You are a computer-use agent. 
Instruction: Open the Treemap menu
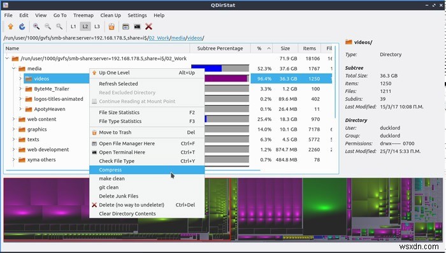[x=83, y=15]
